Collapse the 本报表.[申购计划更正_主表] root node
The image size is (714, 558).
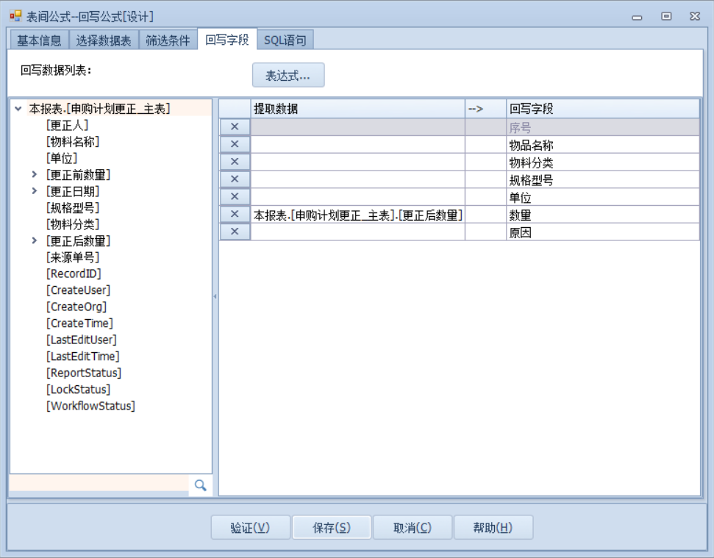[18, 109]
